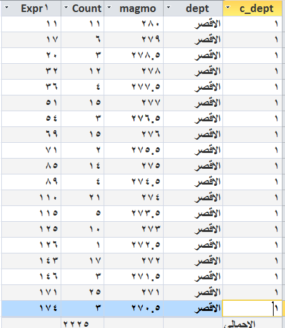This screenshot has width=285, height=328.
Task: Open the dept column filter dropdown
Action: (x=168, y=8)
